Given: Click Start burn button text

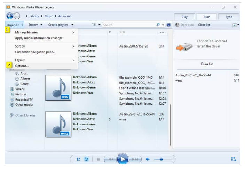Looking at the screenshot, I should tap(187, 25).
